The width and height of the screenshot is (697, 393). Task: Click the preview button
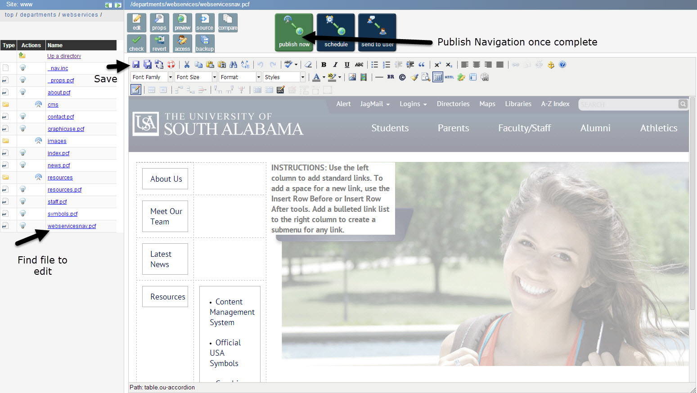182,22
